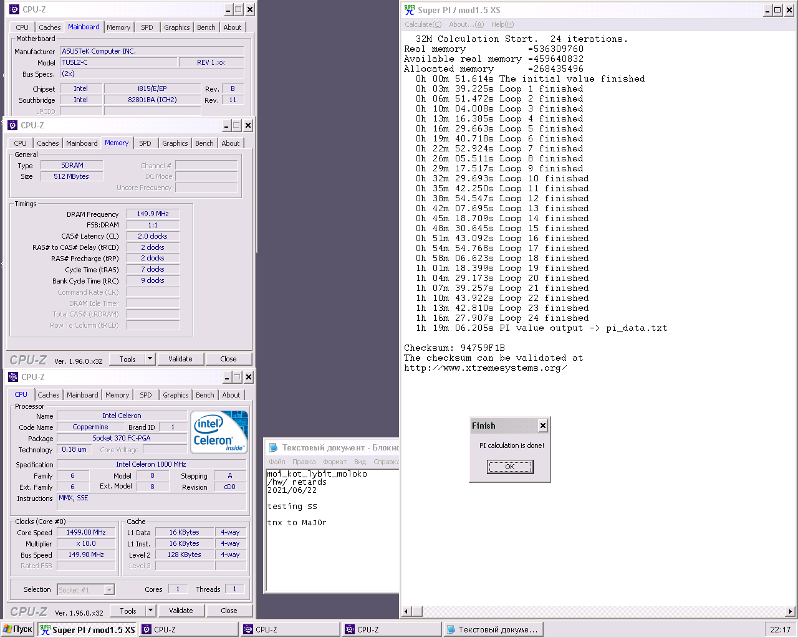
Task: Minimize the Super PI window
Action: (768, 10)
